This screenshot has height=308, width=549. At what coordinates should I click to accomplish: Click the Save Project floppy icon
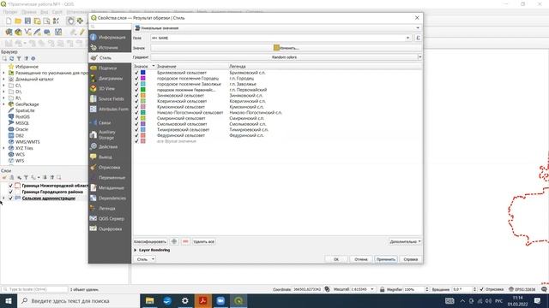[27, 21]
